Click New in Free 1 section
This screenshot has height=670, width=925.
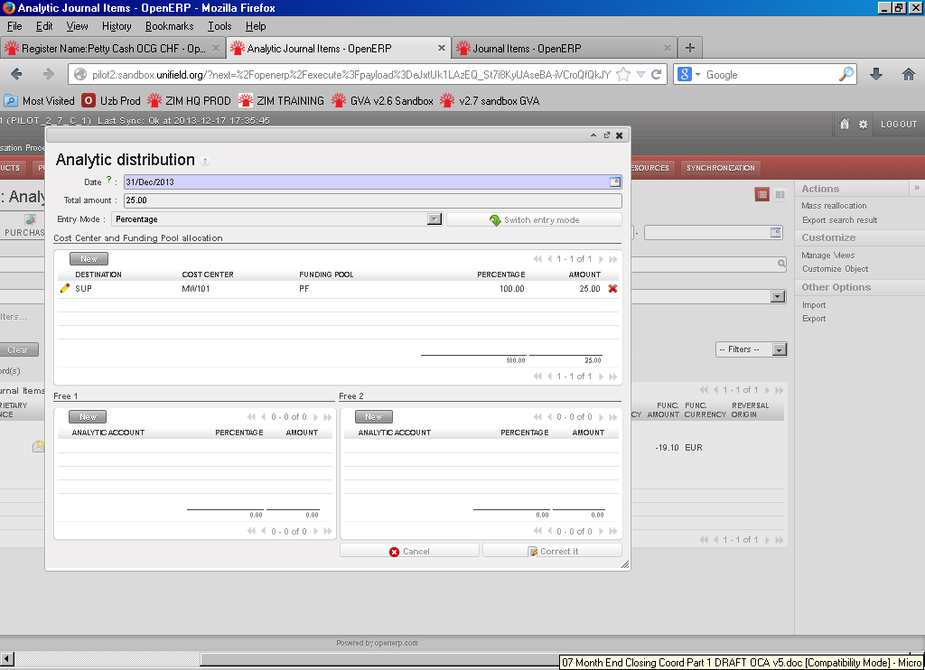(x=88, y=417)
